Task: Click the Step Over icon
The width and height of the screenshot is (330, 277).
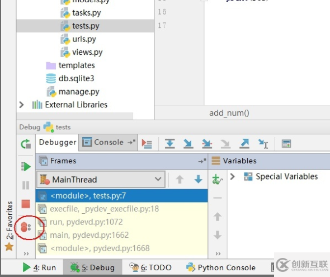Action: 170,144
